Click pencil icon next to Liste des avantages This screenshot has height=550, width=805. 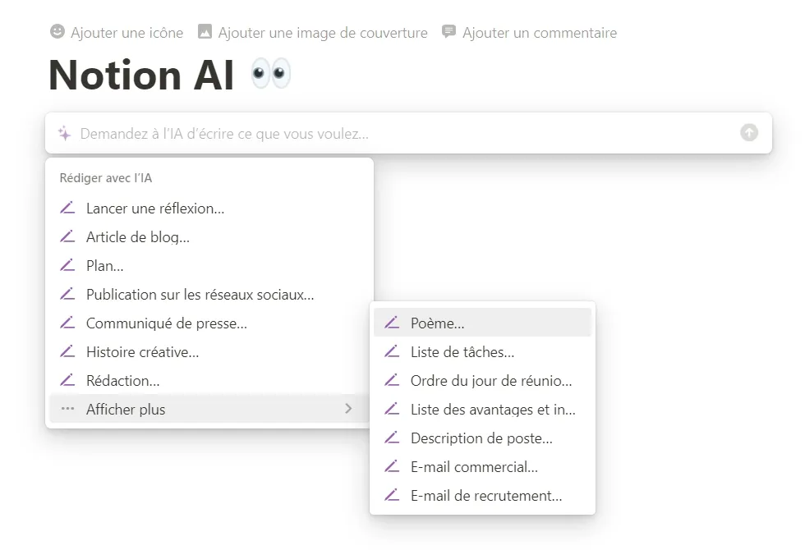[392, 409]
